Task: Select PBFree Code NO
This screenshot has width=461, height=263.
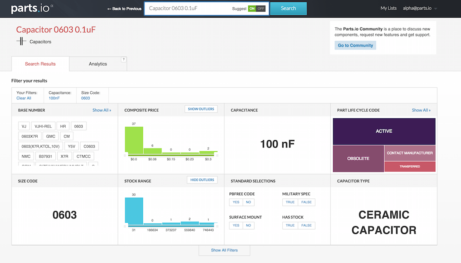Action: coord(248,202)
